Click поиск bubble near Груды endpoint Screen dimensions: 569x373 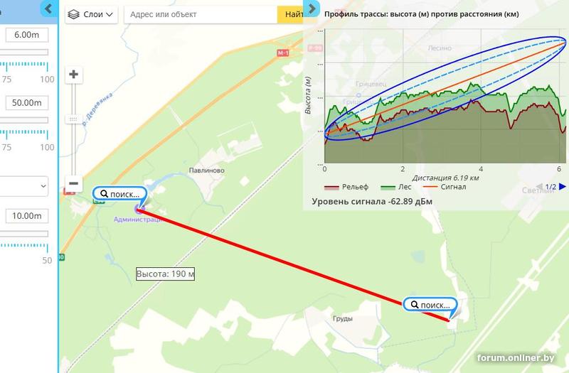(430, 305)
